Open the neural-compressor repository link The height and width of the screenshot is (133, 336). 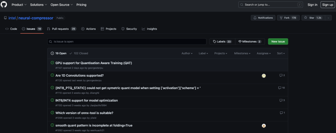click(x=36, y=18)
